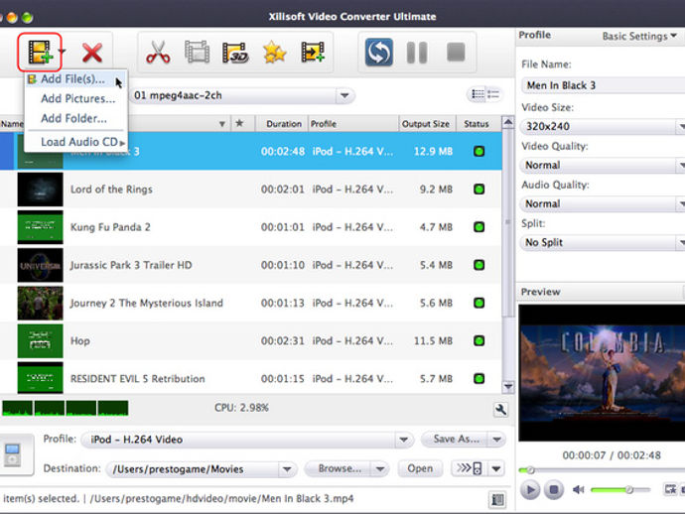Open the Video Quality Normal dropdown
Viewport: 685px width, 514px height.
(x=604, y=165)
